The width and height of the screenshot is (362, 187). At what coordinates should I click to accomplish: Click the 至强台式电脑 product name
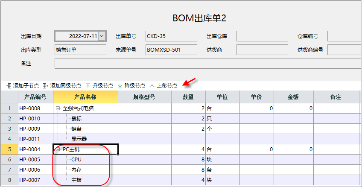click(x=78, y=108)
